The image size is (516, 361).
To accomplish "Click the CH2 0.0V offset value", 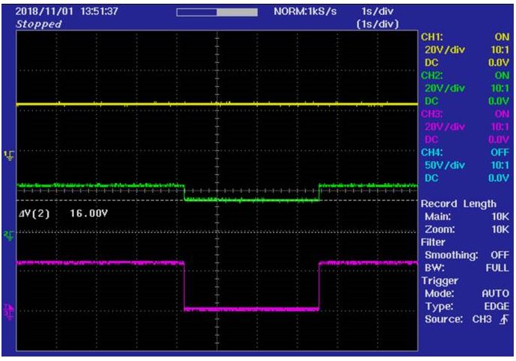I will pos(499,101).
